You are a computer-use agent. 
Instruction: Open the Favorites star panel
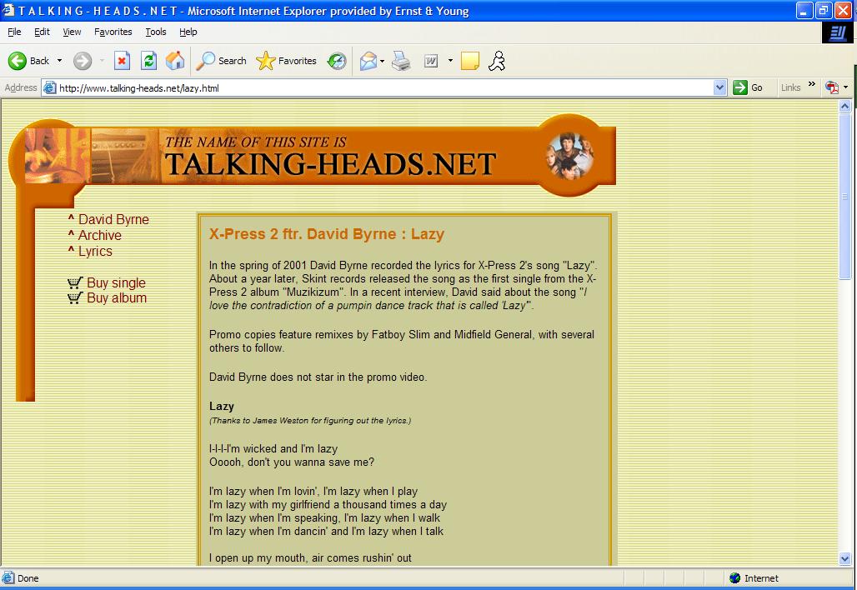point(287,61)
